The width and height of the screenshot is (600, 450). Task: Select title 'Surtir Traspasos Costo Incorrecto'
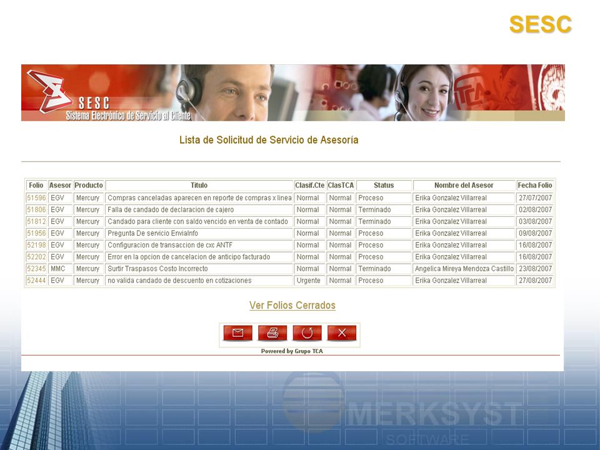point(157,269)
